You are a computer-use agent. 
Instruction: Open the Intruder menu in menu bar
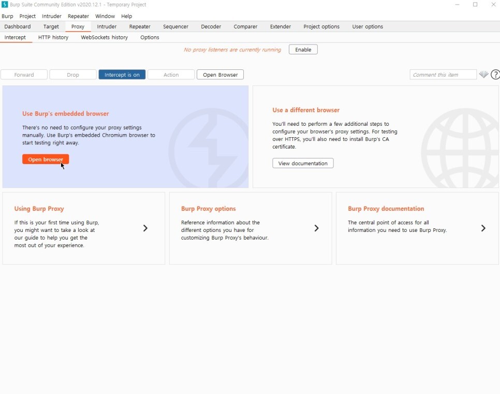pos(52,16)
